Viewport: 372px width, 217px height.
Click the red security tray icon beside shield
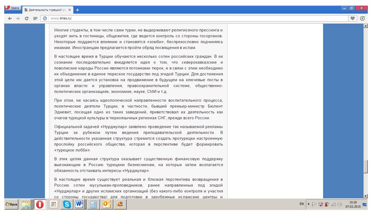327,204
